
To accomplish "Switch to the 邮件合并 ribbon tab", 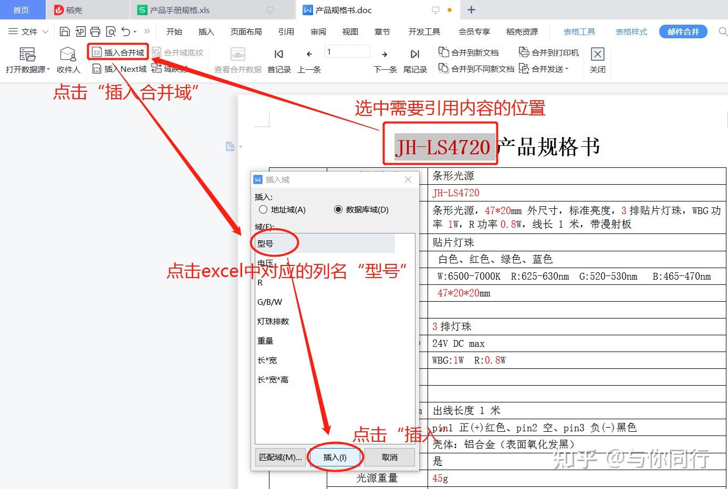I will [x=683, y=31].
